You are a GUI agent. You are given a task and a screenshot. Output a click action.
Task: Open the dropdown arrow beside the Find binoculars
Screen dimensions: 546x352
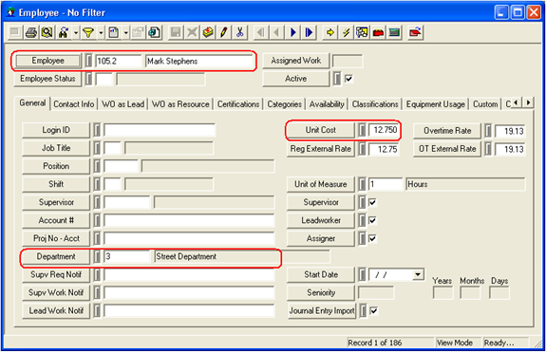coord(76,32)
